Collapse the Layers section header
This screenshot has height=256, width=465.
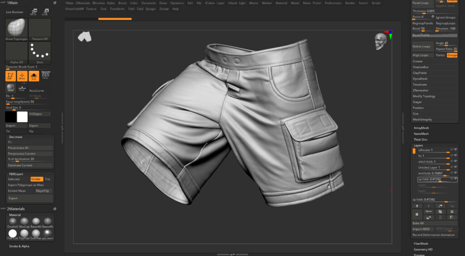click(418, 146)
